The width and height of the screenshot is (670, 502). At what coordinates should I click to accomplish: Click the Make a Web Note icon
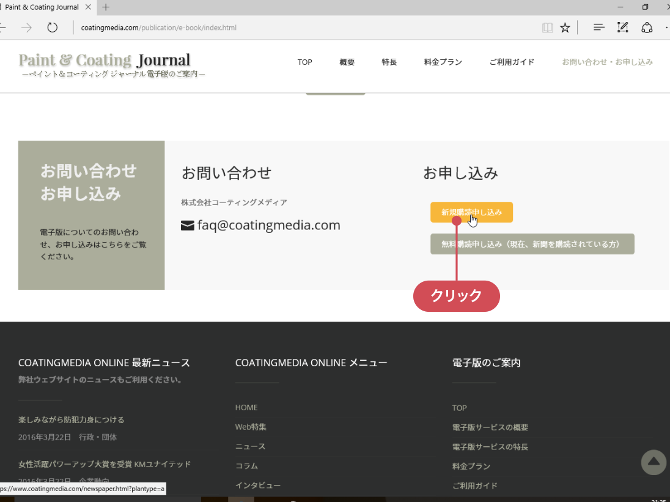[623, 28]
